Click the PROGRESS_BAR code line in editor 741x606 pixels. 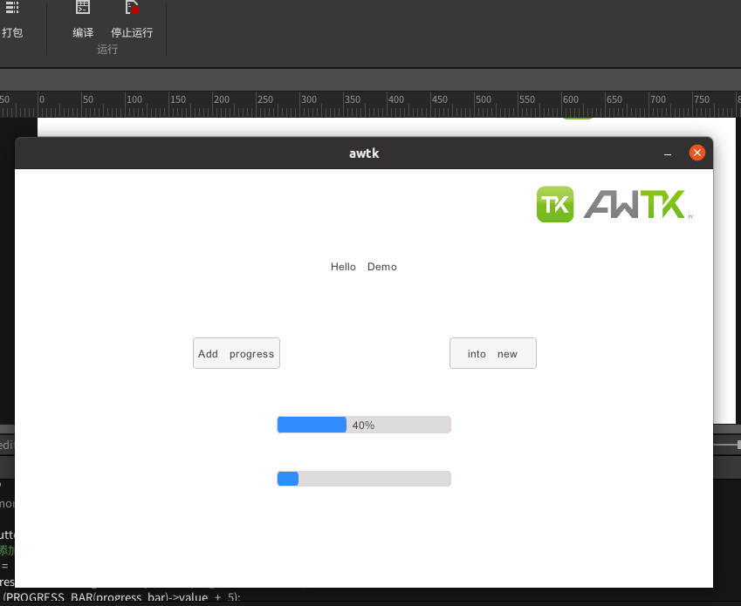click(122, 597)
